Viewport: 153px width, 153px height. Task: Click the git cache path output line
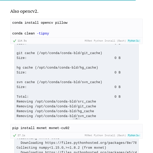59,53
